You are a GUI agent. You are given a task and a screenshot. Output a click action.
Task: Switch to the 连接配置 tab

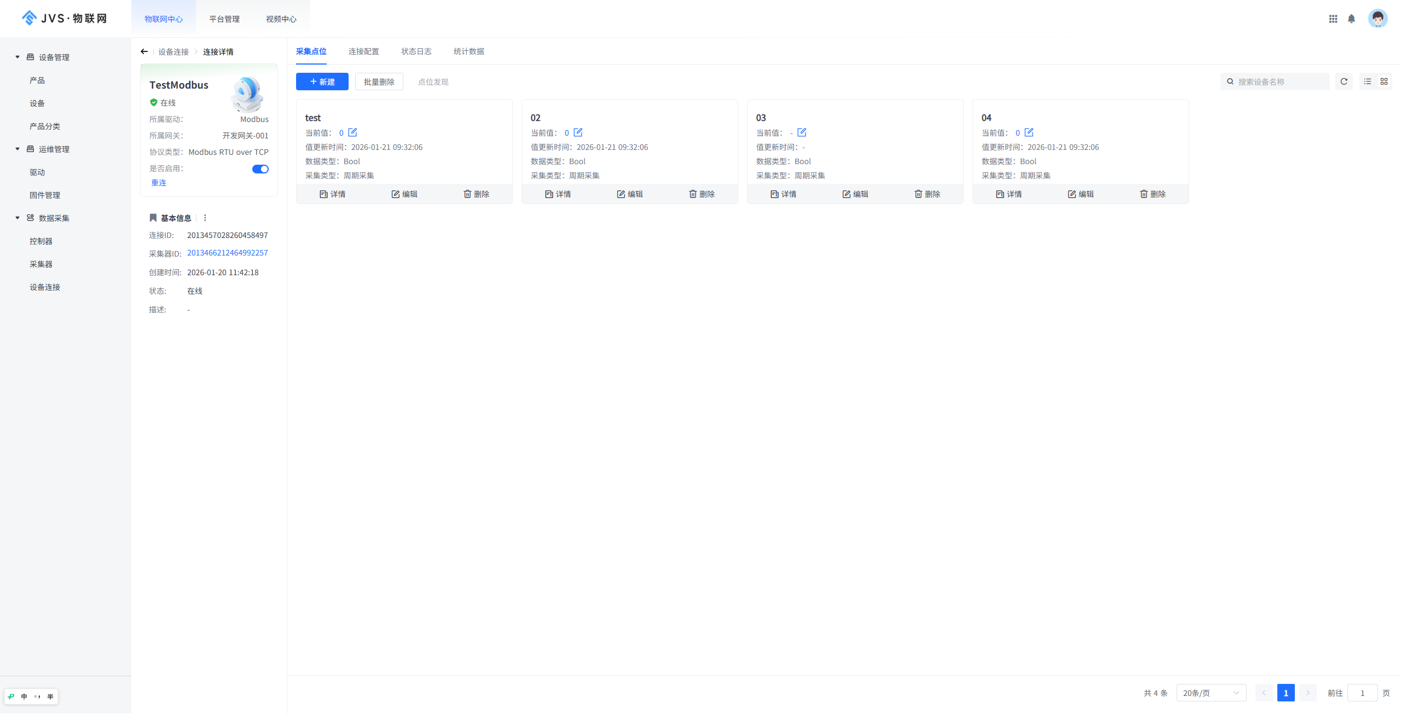pyautogui.click(x=363, y=51)
